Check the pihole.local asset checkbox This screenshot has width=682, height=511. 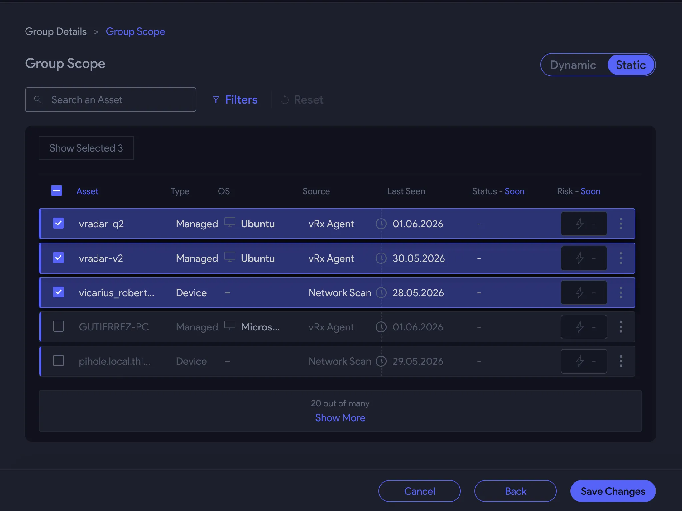click(58, 361)
